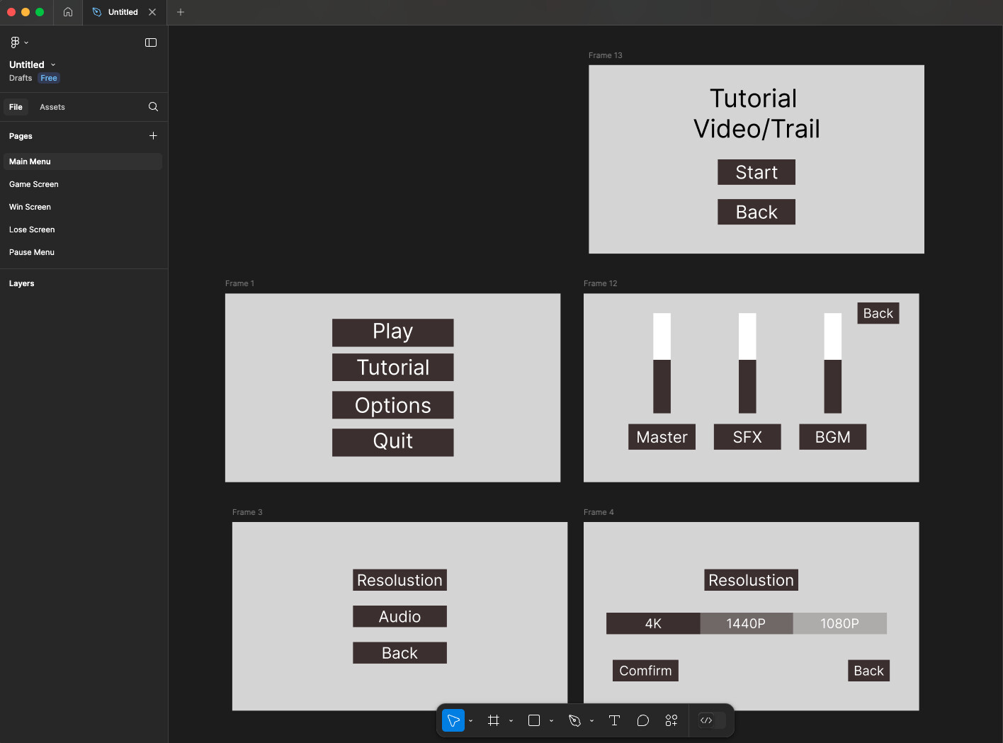Select the 1080P resolution segment
This screenshot has height=743, width=1003.
840,623
